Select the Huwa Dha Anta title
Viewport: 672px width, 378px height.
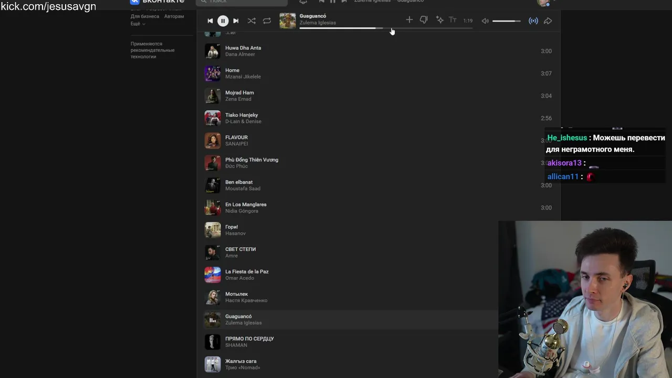click(x=243, y=48)
